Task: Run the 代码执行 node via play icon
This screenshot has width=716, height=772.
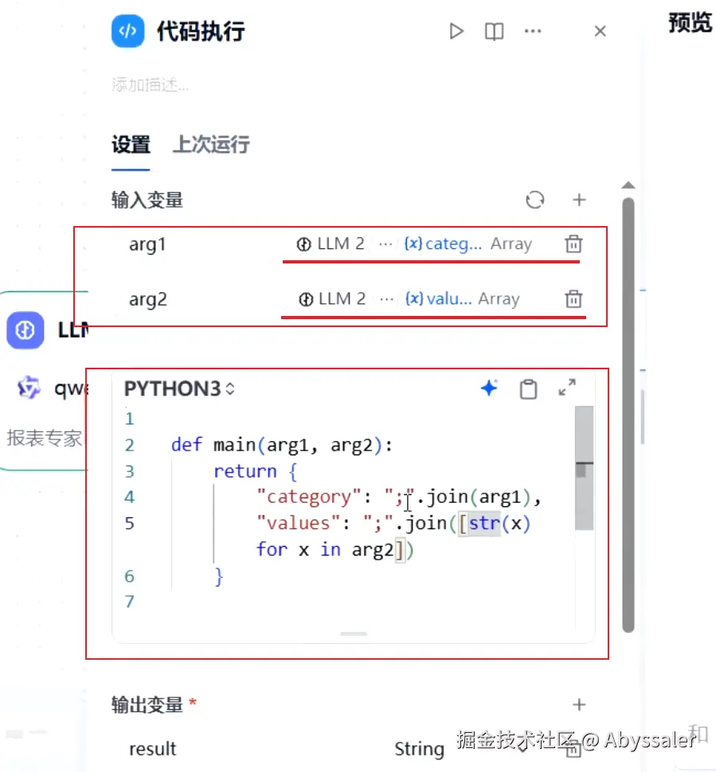Action: (x=456, y=31)
